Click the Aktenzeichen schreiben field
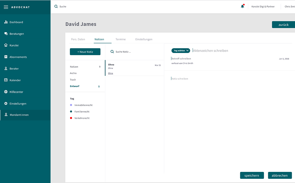This screenshot has width=295, height=183. tap(210, 51)
